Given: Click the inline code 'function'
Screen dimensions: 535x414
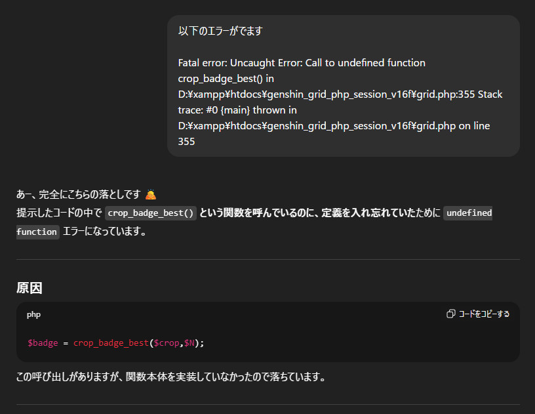Looking at the screenshot, I should [x=38, y=232].
